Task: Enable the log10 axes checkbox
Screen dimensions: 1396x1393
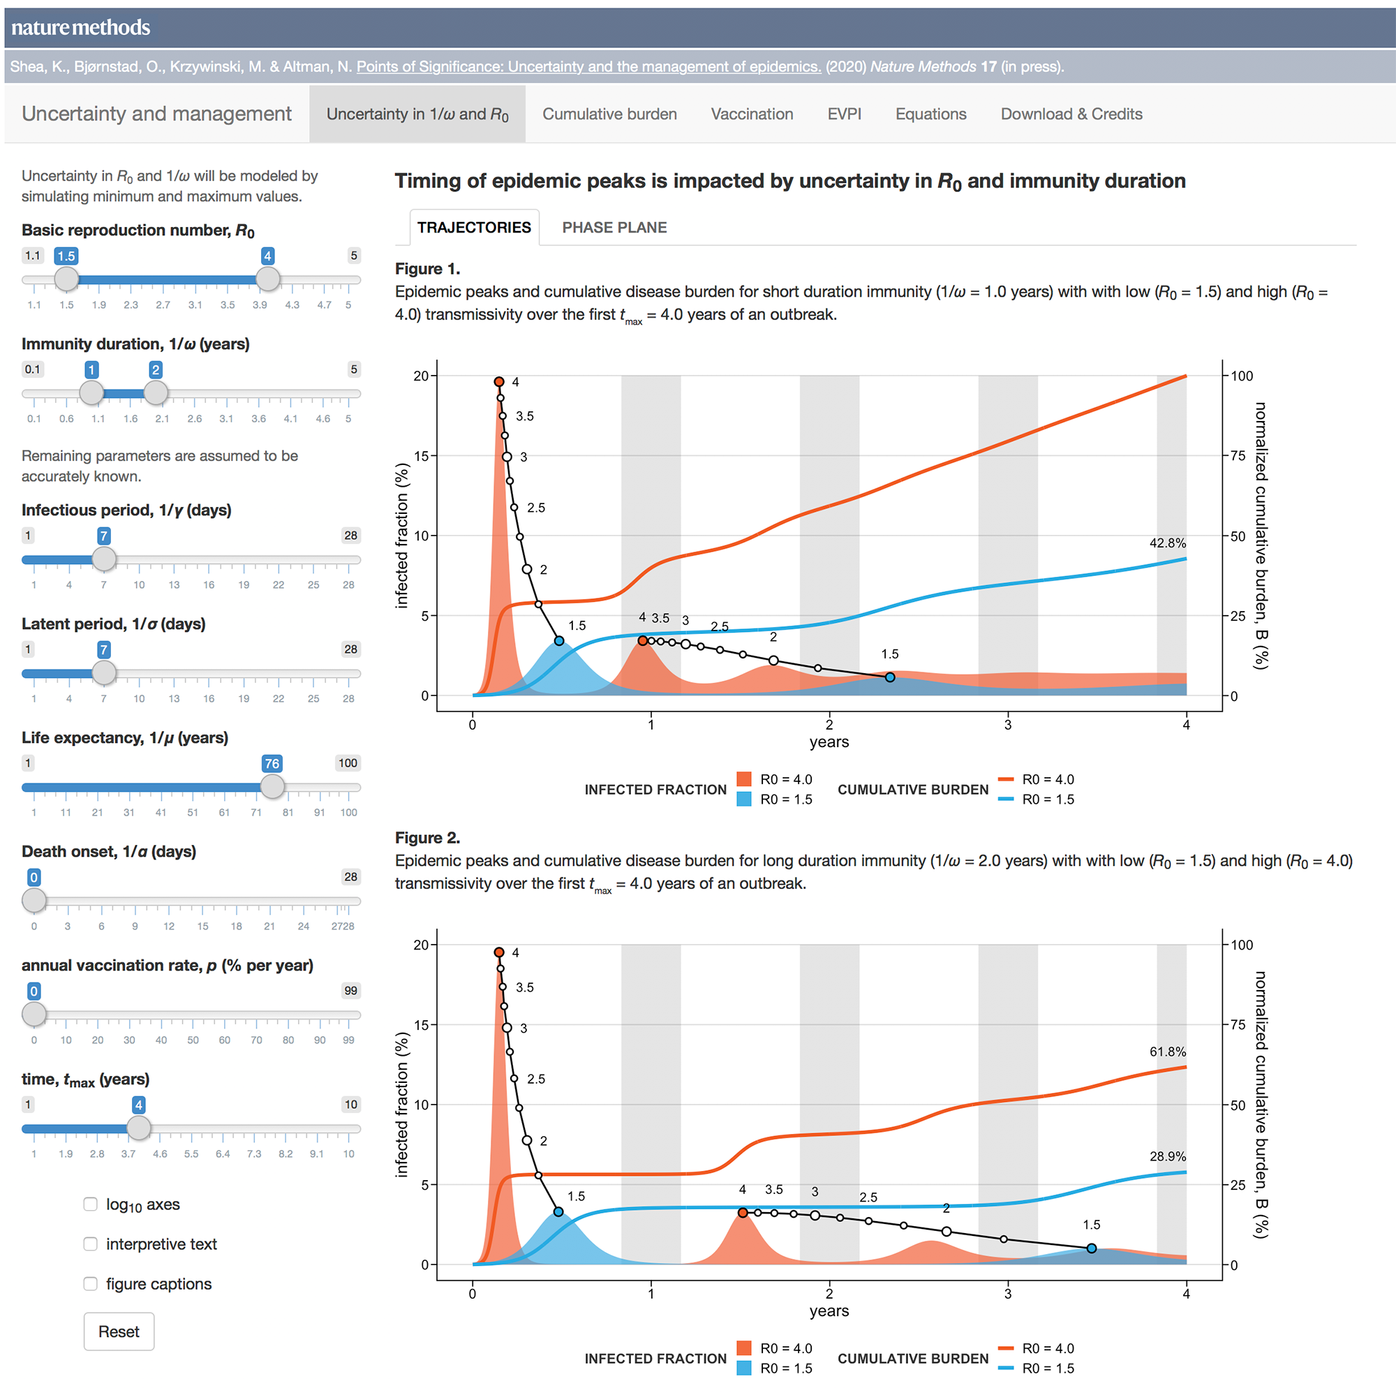Action: point(90,1204)
